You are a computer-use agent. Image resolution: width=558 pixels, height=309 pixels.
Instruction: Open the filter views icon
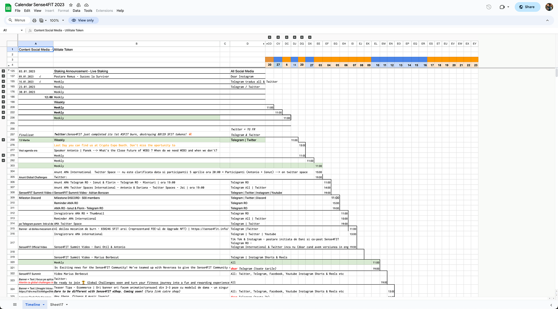pos(41,20)
